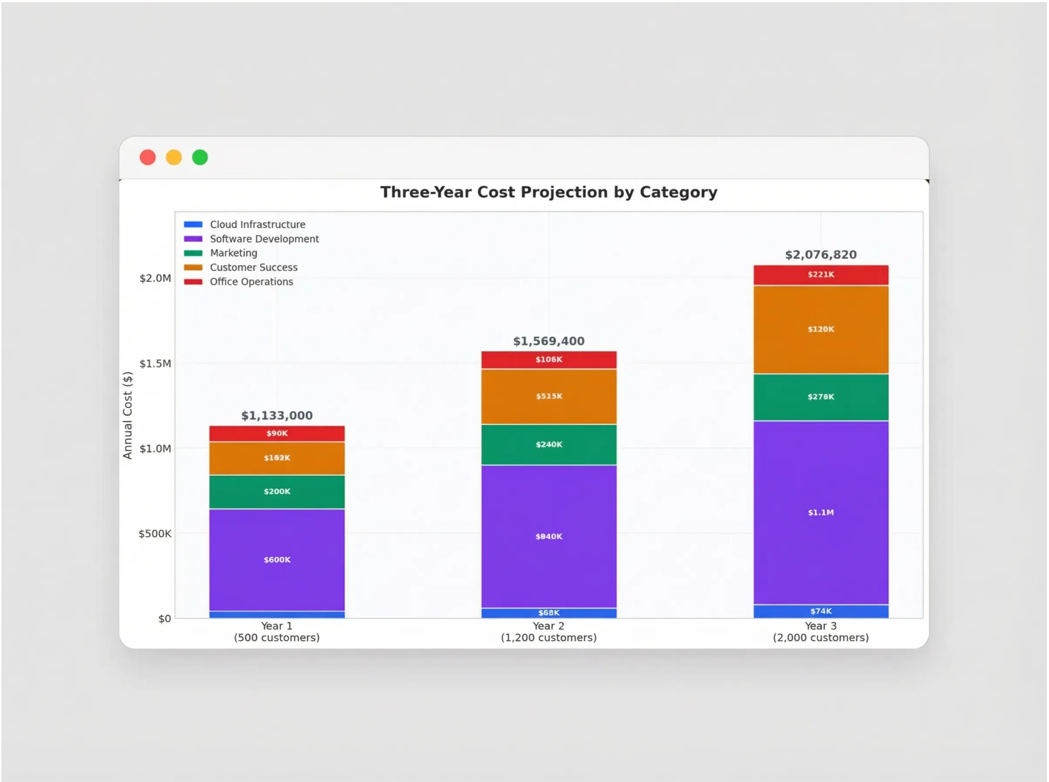Click the $2,076,820 total label
This screenshot has height=782, width=1049.
[x=820, y=255]
